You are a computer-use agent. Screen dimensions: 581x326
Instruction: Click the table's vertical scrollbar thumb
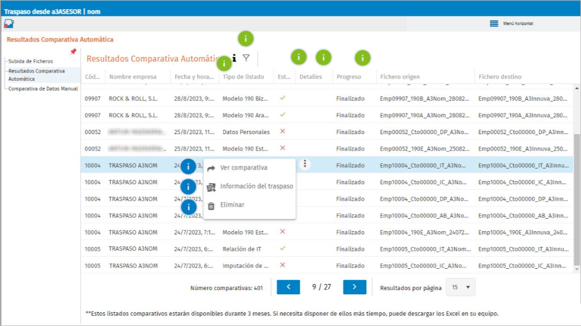[577, 200]
